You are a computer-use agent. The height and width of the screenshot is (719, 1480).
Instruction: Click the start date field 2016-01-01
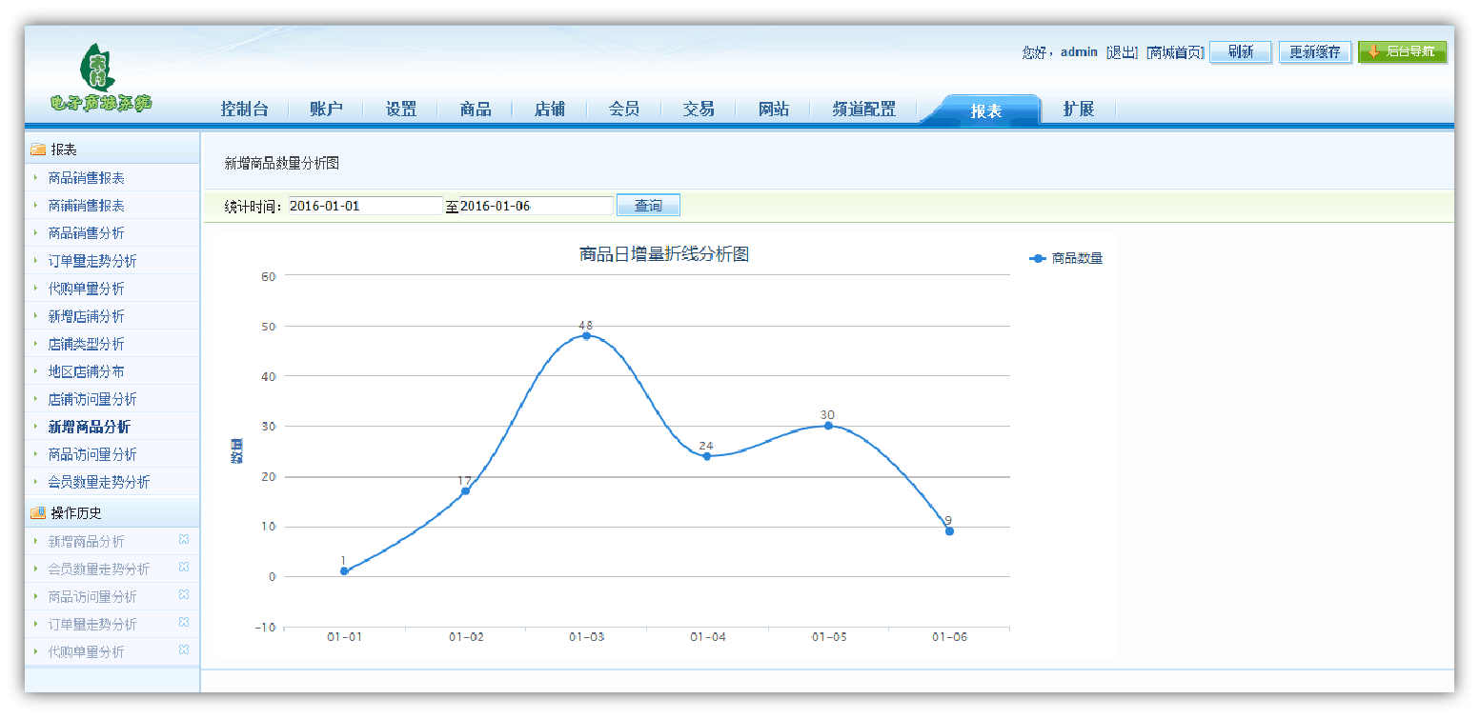[365, 206]
